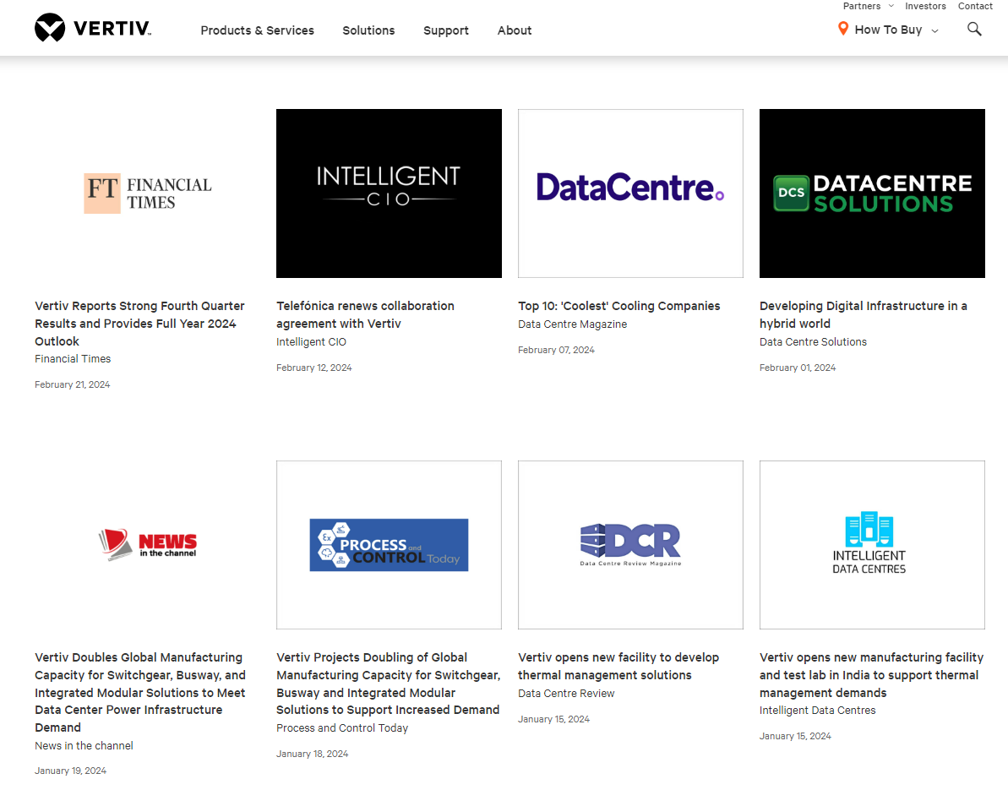Screen dimensions: 1008x790
Task: Open Vertiv opens new facility thermal article
Action: pyautogui.click(x=618, y=666)
